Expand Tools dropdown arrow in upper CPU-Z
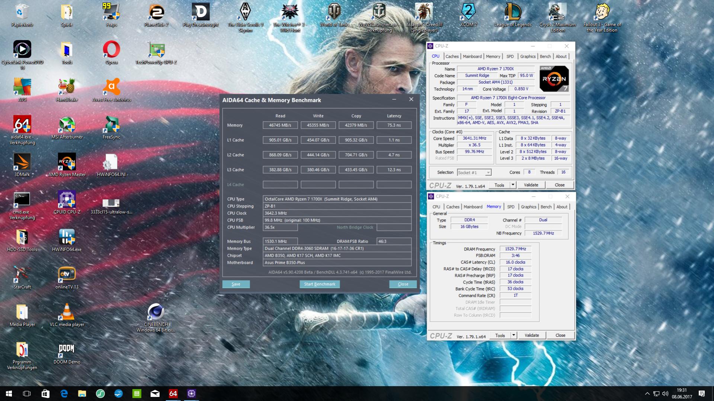The image size is (714, 401). click(x=513, y=185)
